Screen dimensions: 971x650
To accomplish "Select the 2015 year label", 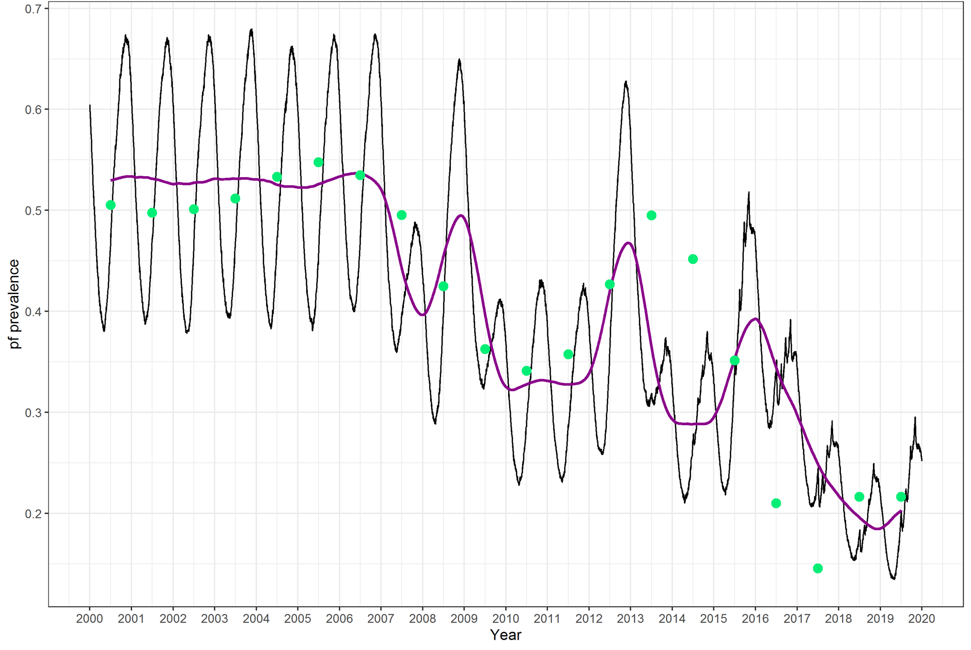I will (713, 619).
